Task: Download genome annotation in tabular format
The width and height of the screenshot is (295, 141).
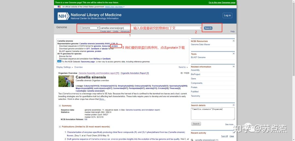Action: 105,49
